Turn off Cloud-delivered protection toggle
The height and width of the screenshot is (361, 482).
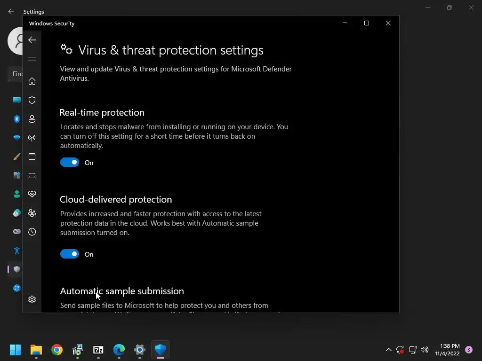coord(70,254)
